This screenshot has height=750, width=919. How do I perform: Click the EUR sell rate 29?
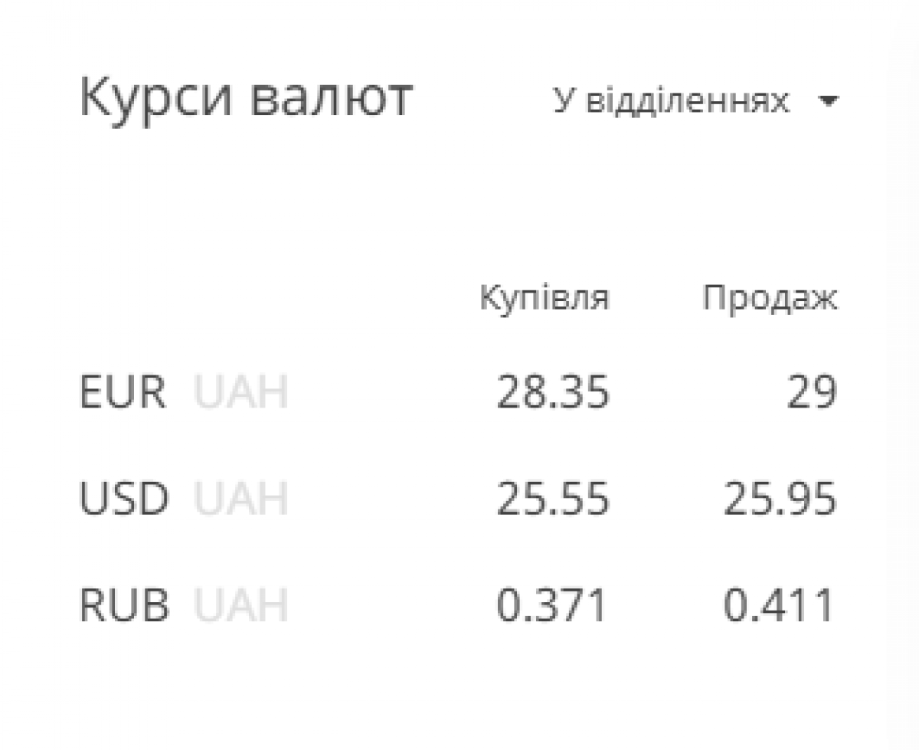pyautogui.click(x=813, y=394)
